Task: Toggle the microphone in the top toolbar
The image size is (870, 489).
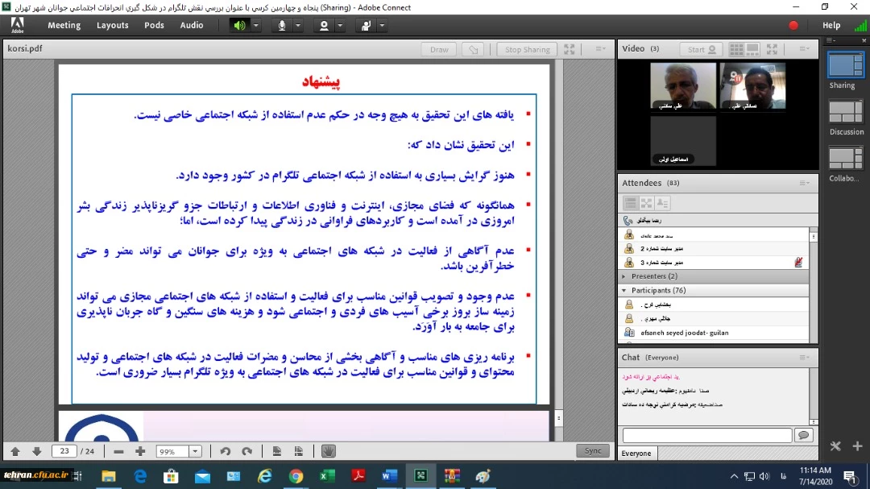Action: 282,25
